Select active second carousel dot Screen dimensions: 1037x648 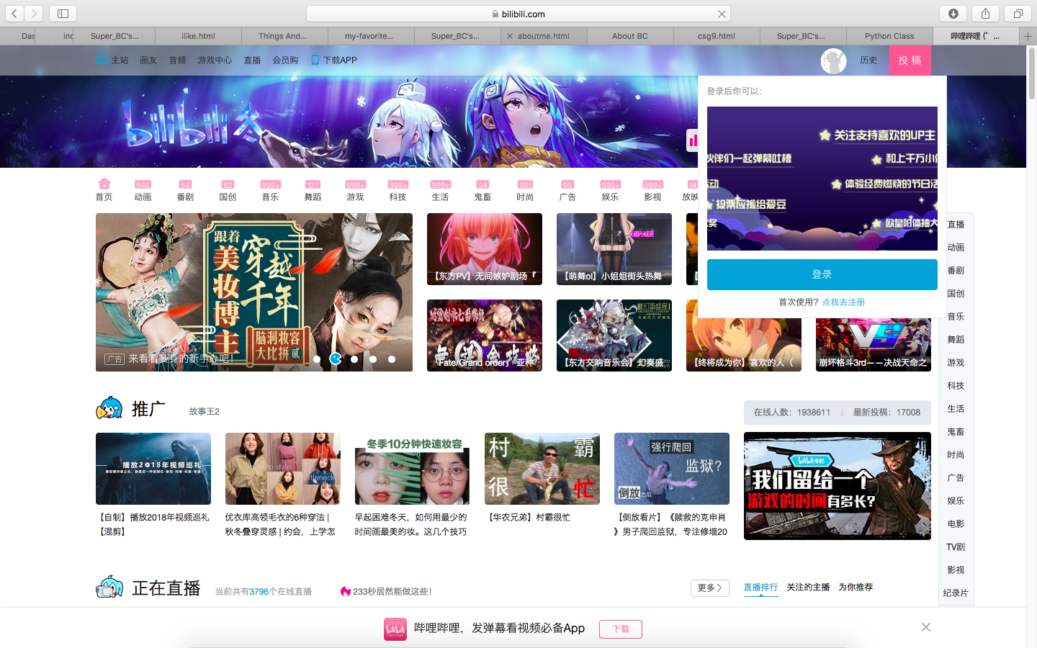336,359
